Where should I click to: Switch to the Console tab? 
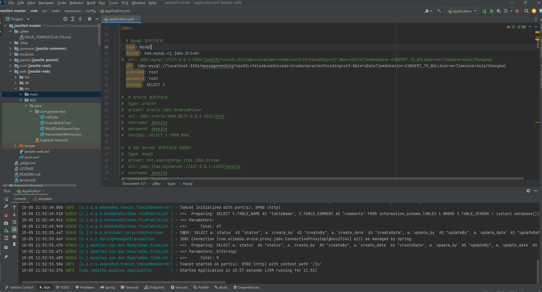20,199
